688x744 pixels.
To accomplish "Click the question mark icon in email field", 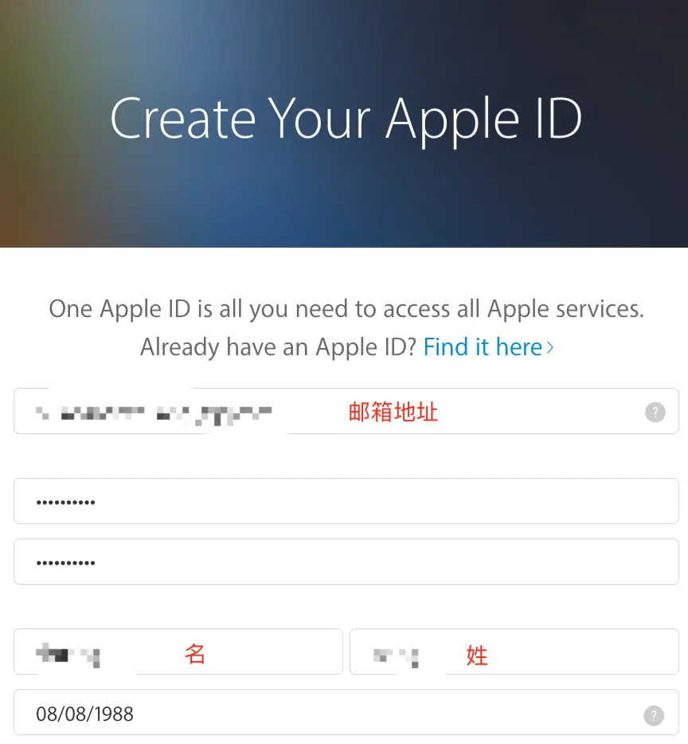I will (655, 412).
